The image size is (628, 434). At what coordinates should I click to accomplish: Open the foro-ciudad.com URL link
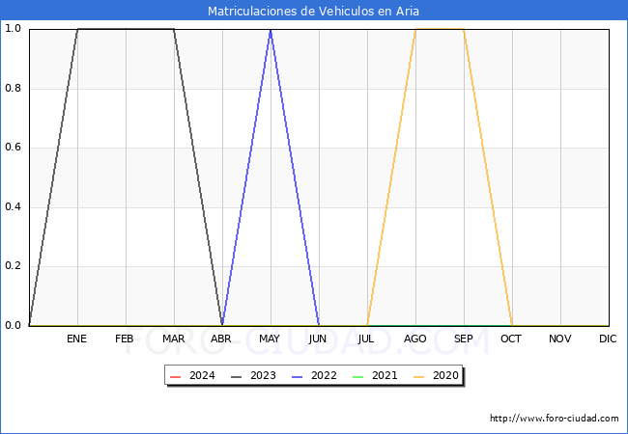555,419
